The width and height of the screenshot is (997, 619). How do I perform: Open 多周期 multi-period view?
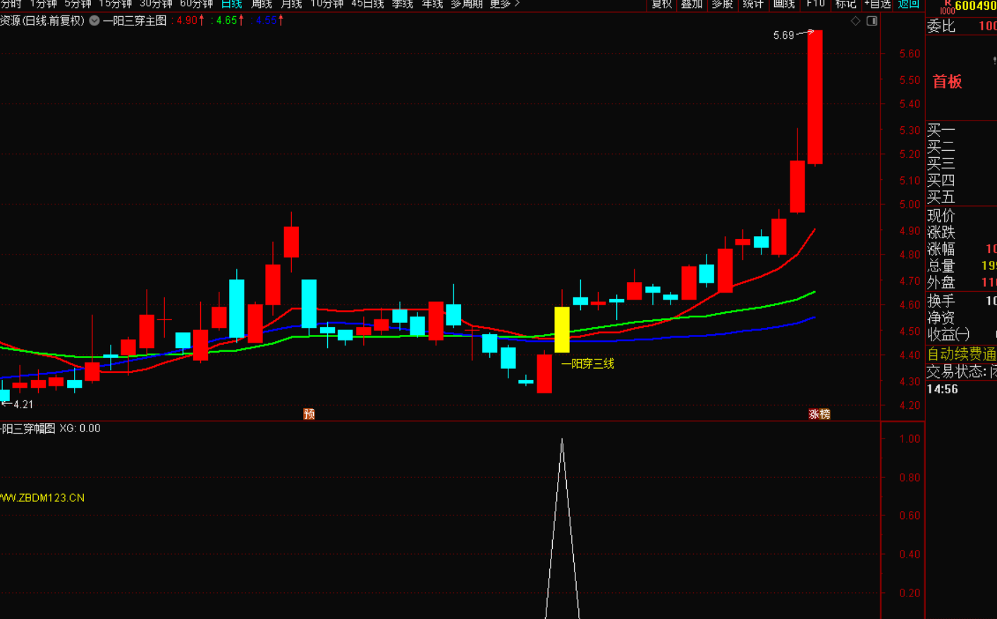pyautogui.click(x=467, y=4)
